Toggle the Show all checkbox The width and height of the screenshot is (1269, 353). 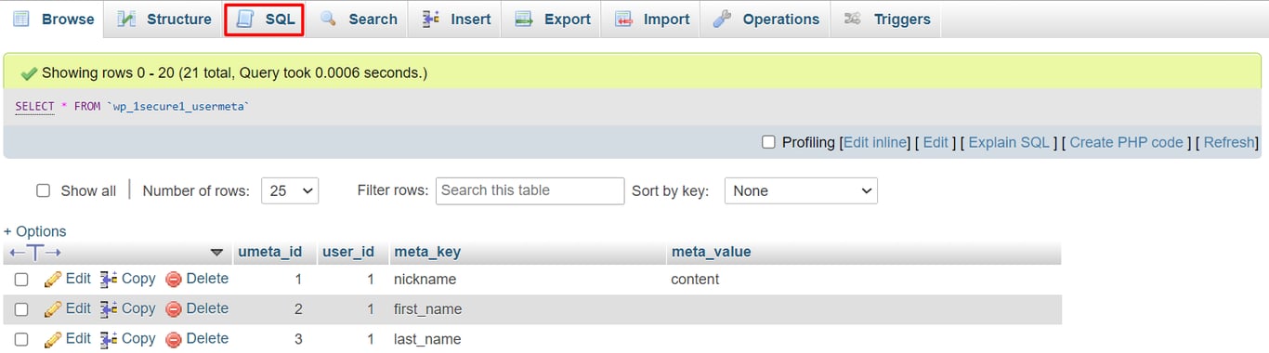[43, 190]
